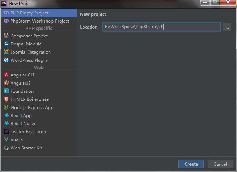Pick Web Starter Kit label
Screen dimensions: 237x172
(26, 148)
